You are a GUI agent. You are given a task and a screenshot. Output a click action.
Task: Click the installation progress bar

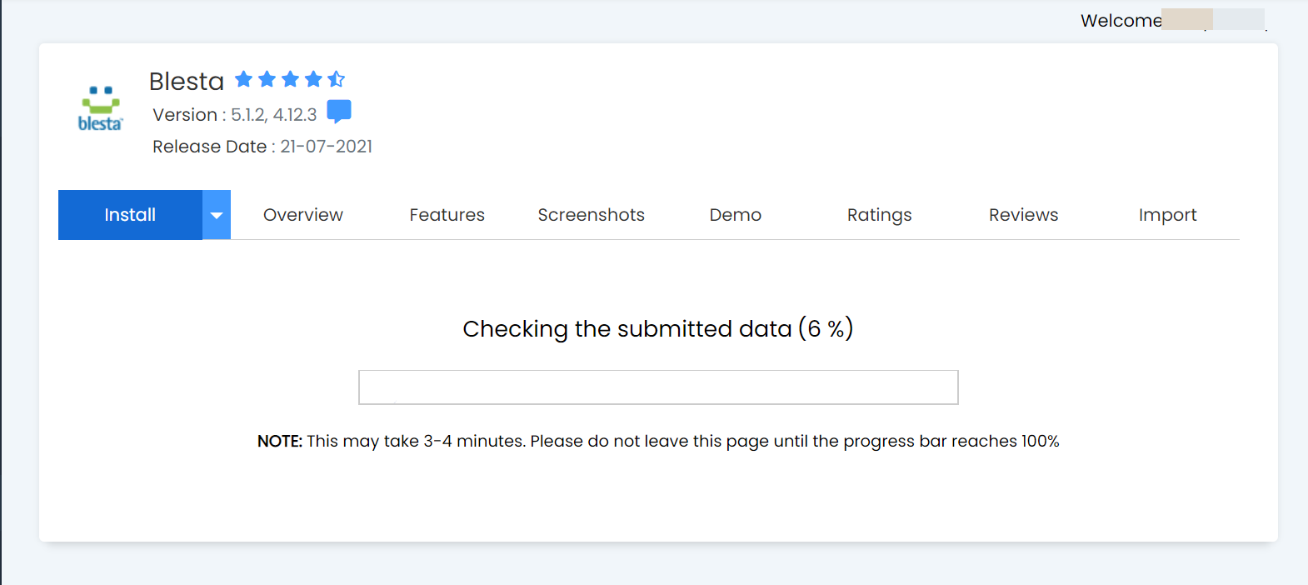tap(658, 387)
